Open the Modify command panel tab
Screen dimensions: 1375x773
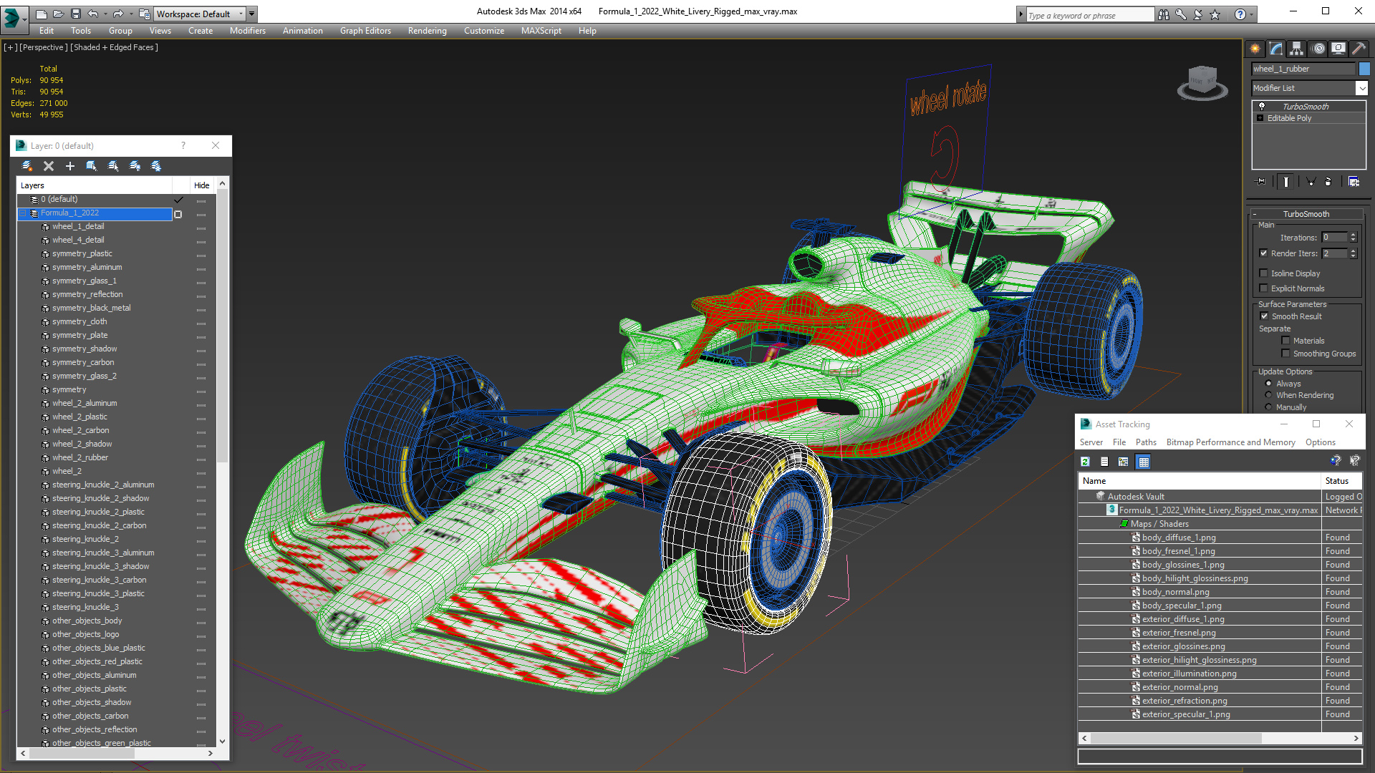1276,49
